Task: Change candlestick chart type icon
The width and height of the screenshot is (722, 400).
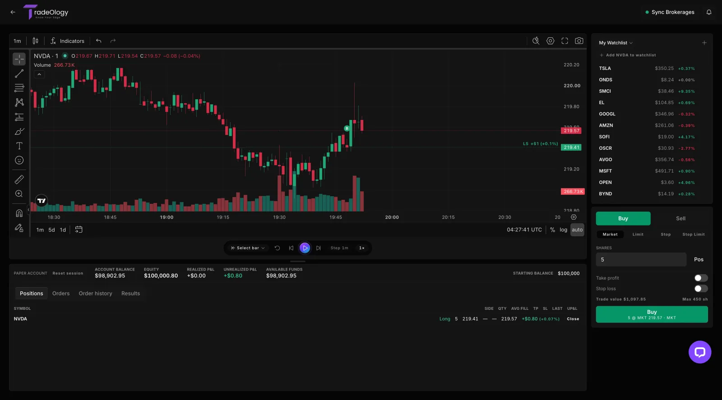Action: click(35, 41)
